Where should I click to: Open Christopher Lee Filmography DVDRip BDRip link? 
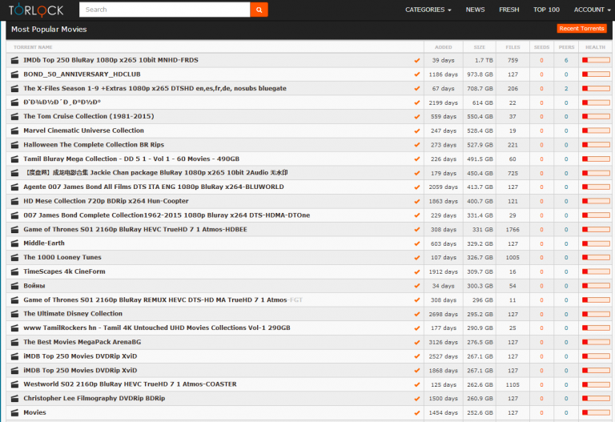point(94,398)
